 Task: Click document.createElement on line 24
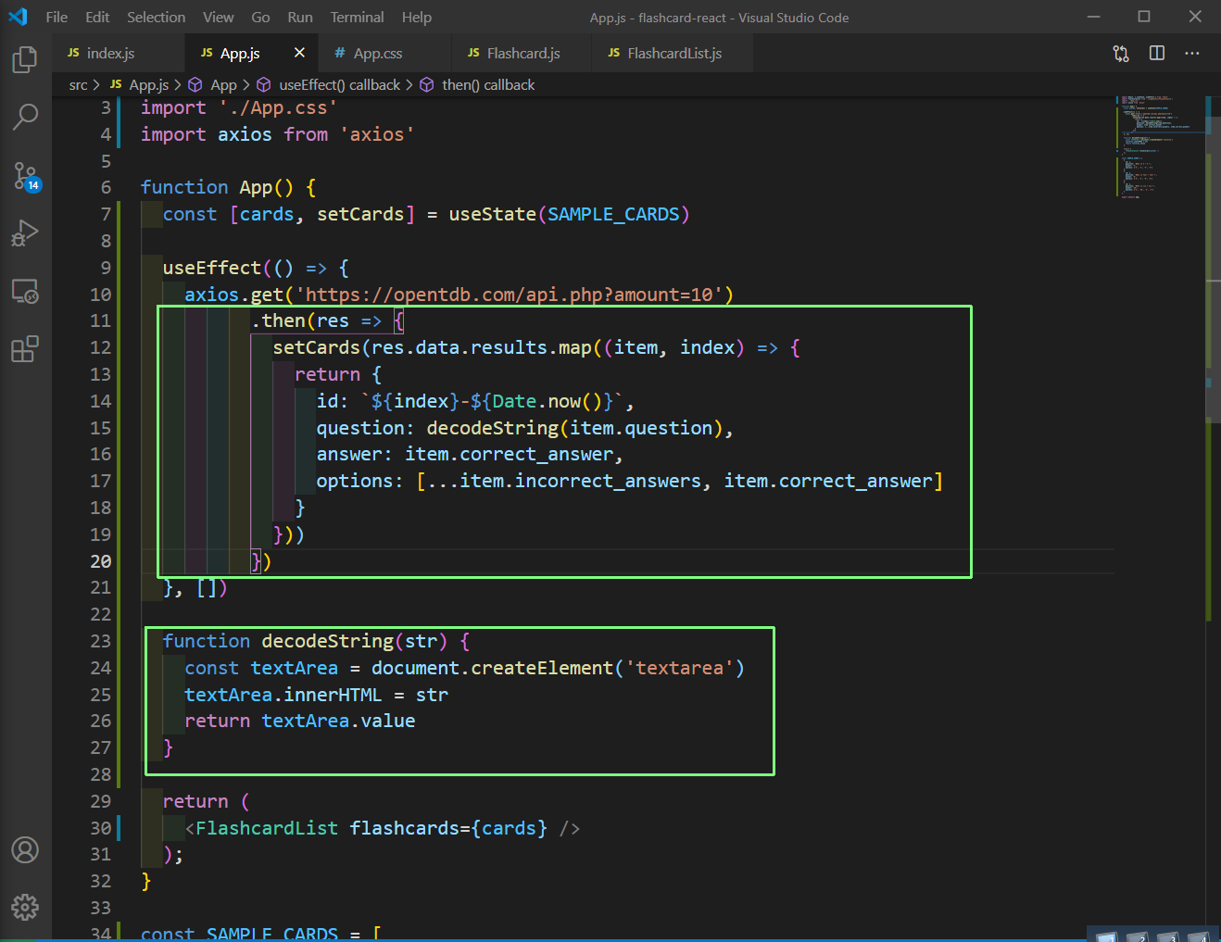[493, 668]
